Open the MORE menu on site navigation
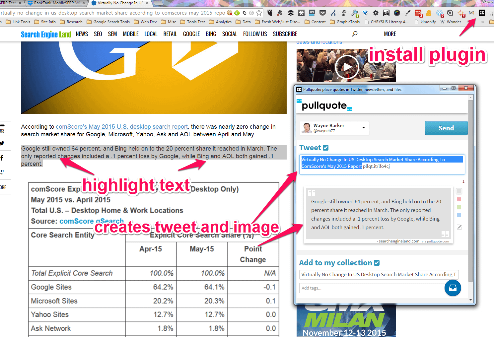This screenshot has width=494, height=337. coord(390,34)
